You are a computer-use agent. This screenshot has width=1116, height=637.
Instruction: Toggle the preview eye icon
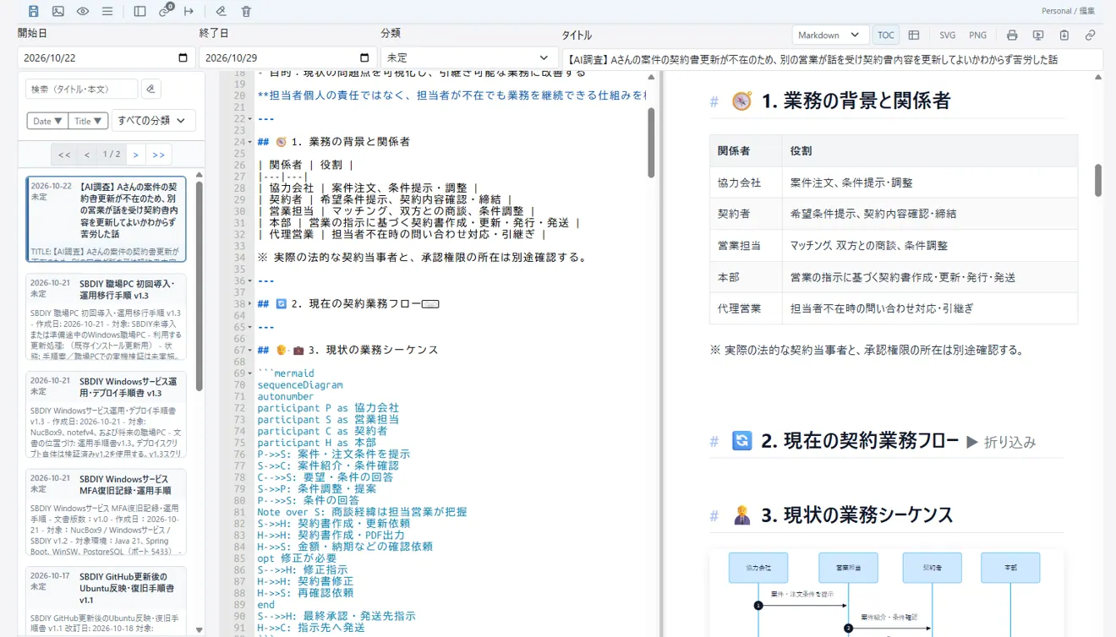83,12
